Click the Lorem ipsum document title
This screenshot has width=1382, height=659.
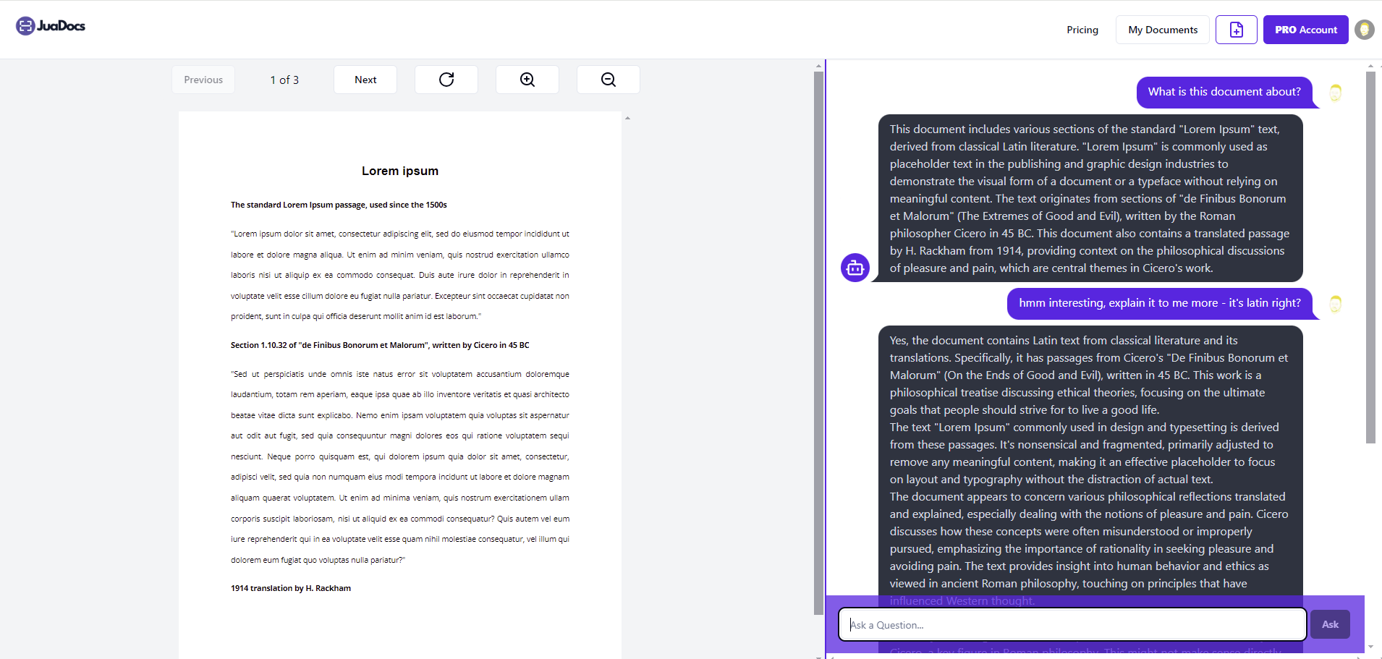(400, 171)
